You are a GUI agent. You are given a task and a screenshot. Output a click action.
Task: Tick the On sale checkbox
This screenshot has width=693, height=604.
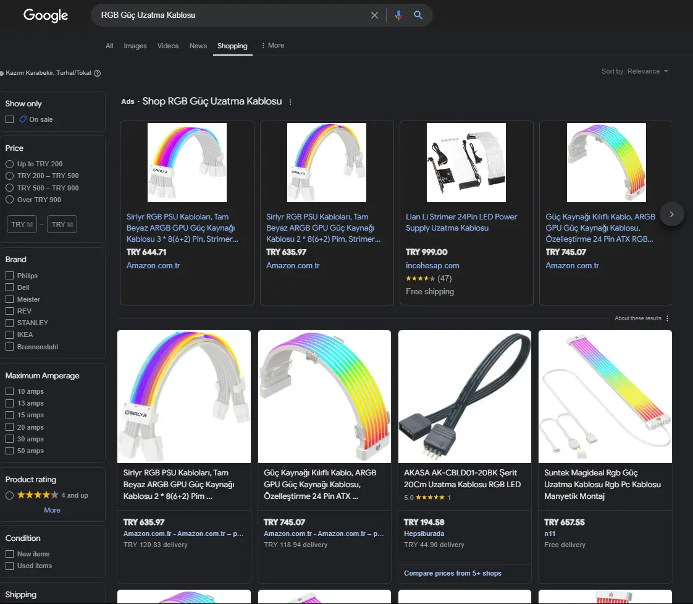[9, 119]
